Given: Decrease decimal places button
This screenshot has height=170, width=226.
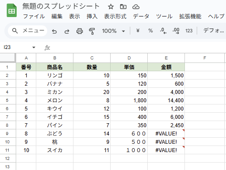Looking at the screenshot, I should click(x=163, y=31).
